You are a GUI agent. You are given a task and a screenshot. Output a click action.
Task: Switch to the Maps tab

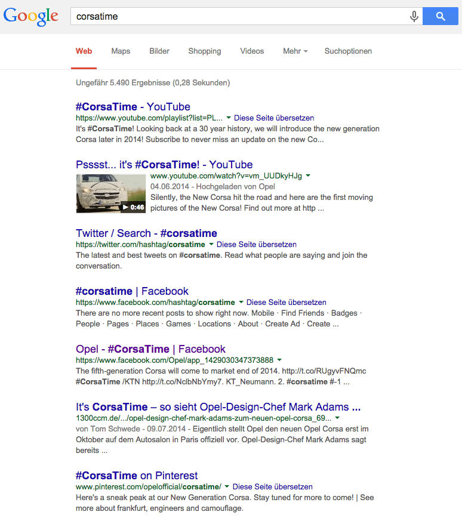tap(121, 51)
